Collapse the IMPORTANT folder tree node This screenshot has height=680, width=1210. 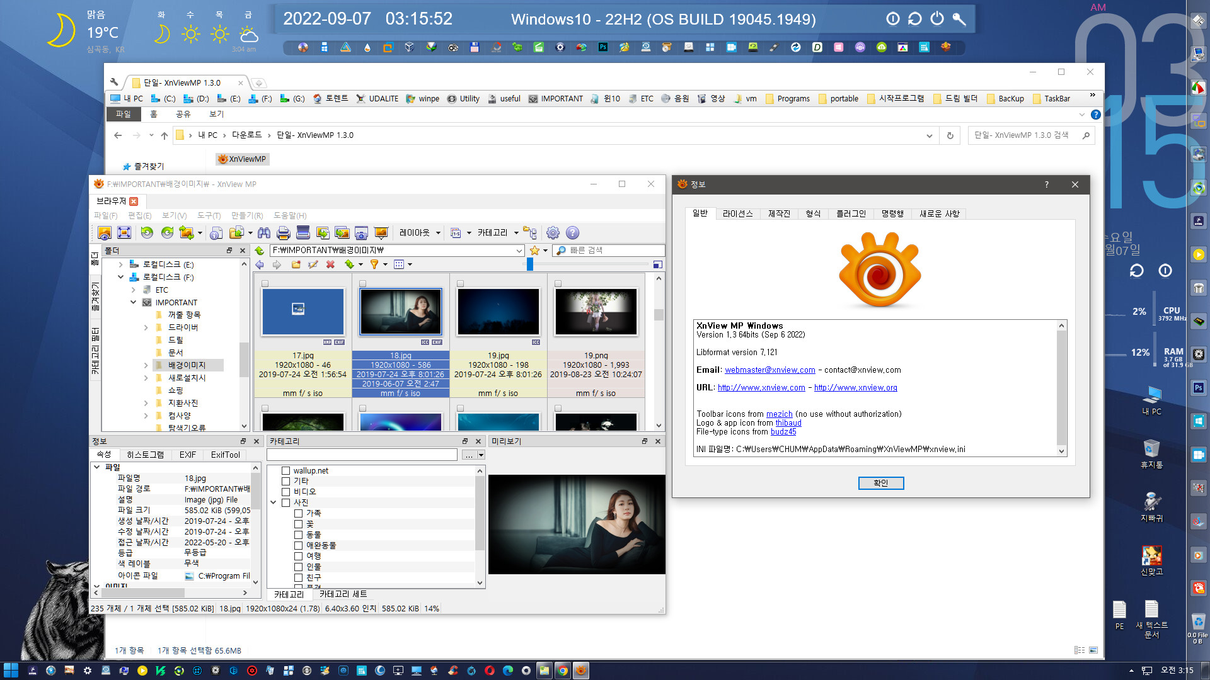coord(133,303)
